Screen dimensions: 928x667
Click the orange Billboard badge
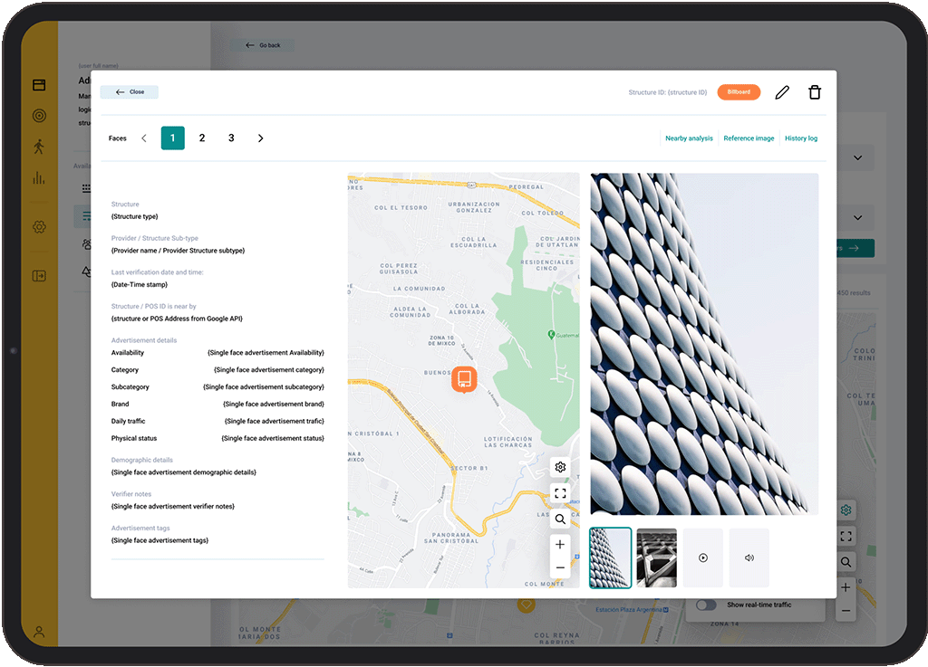coord(739,92)
